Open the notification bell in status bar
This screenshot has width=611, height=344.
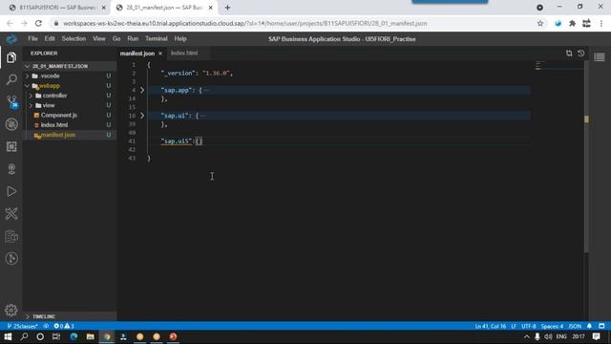coord(589,326)
